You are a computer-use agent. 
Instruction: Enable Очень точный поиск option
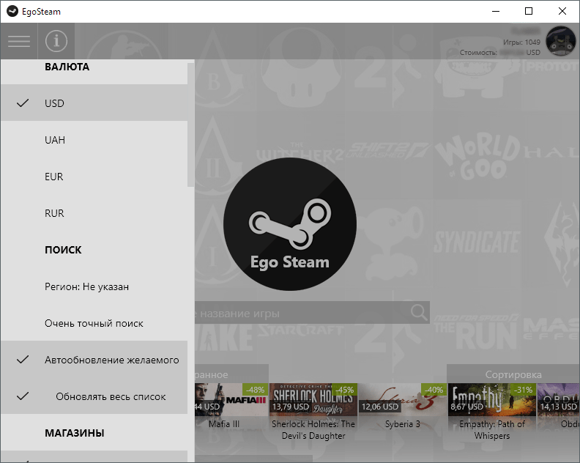coord(94,323)
